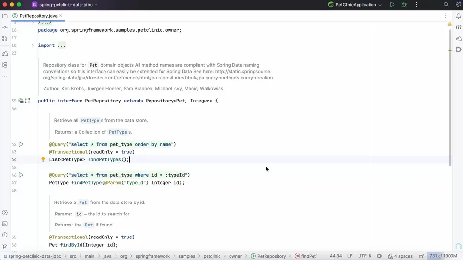Viewport: 463px width, 260px height.
Task: Run PetClinicApplication with the green play button
Action: 392,5
